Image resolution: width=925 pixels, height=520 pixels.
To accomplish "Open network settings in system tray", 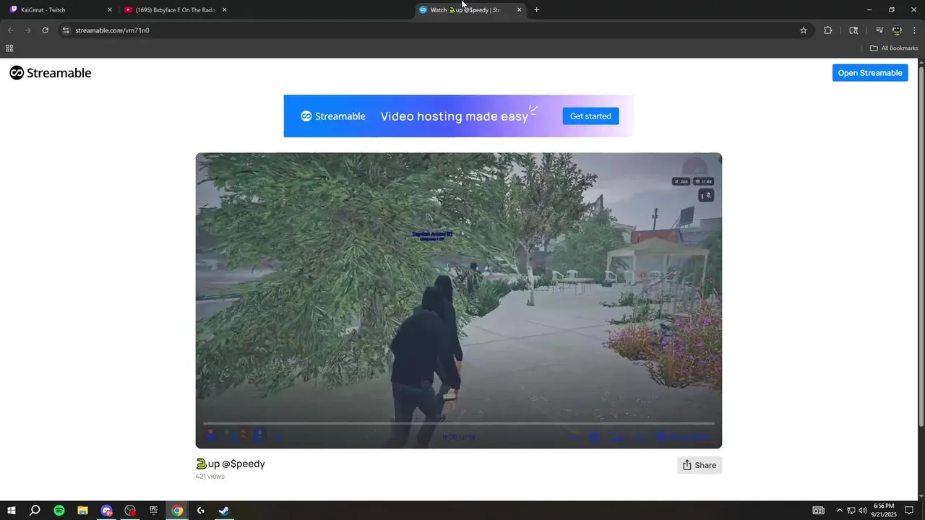I will click(851, 511).
